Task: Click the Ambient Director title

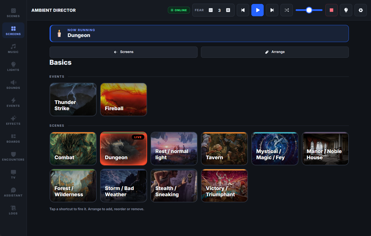Action: pyautogui.click(x=54, y=10)
